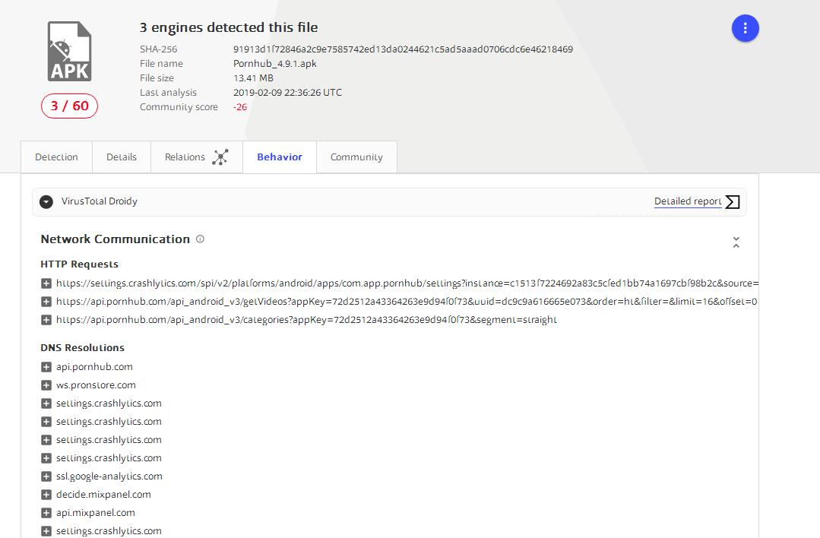
Task: Expand settings.crashlytics.com below api.mixpanel.com
Action: coord(46,531)
